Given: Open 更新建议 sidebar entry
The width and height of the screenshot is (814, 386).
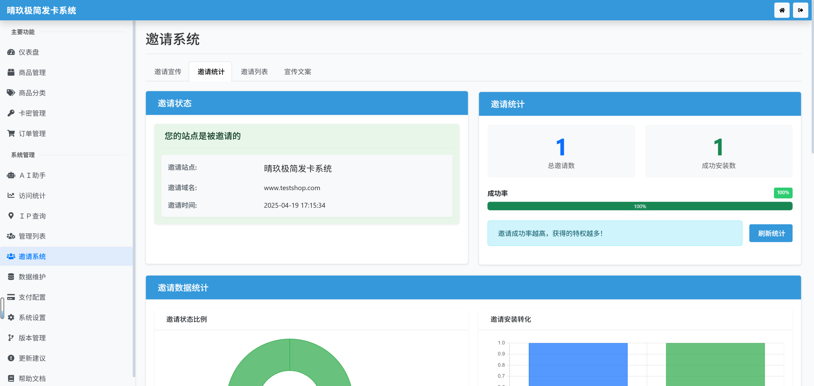Looking at the screenshot, I should pos(66,358).
